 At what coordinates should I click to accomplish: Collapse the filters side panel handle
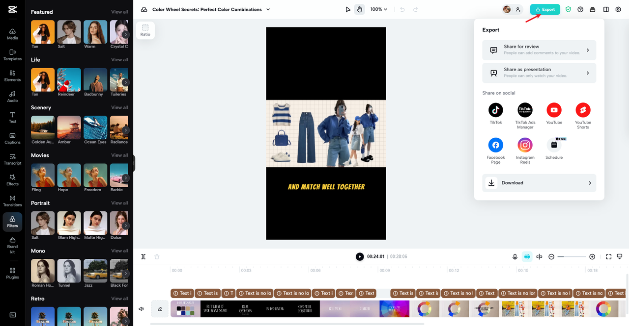134,163
